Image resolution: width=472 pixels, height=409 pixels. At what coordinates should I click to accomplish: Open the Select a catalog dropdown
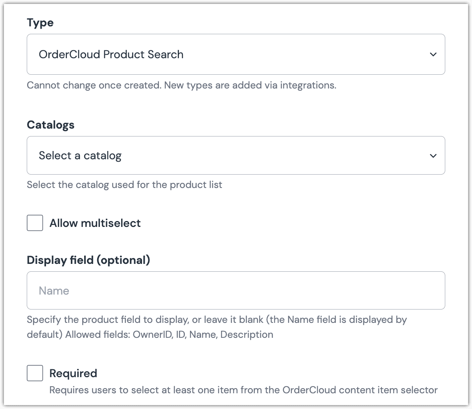coord(236,156)
